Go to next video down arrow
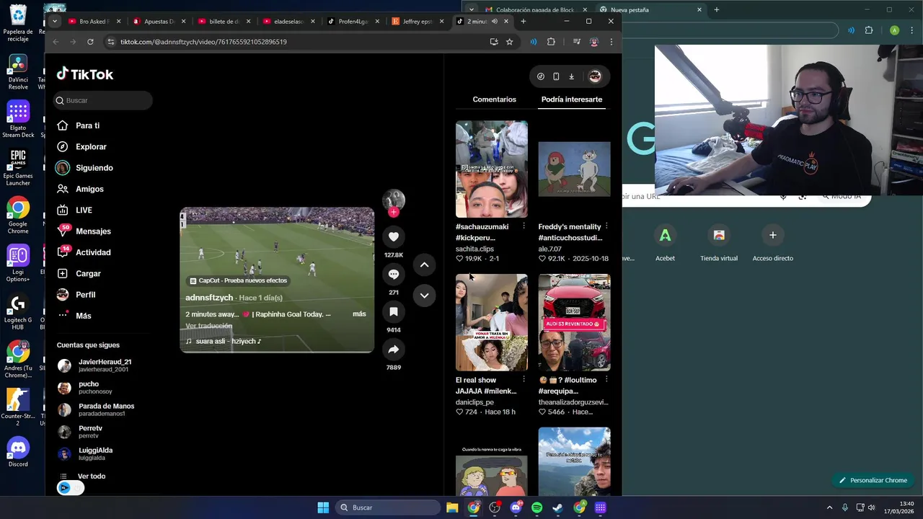Image resolution: width=923 pixels, height=519 pixels. pos(424,295)
